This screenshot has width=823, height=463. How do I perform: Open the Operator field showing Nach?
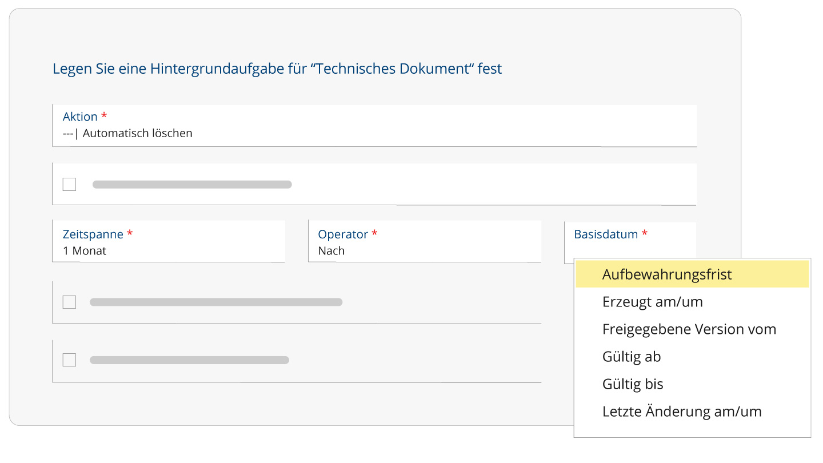(425, 241)
